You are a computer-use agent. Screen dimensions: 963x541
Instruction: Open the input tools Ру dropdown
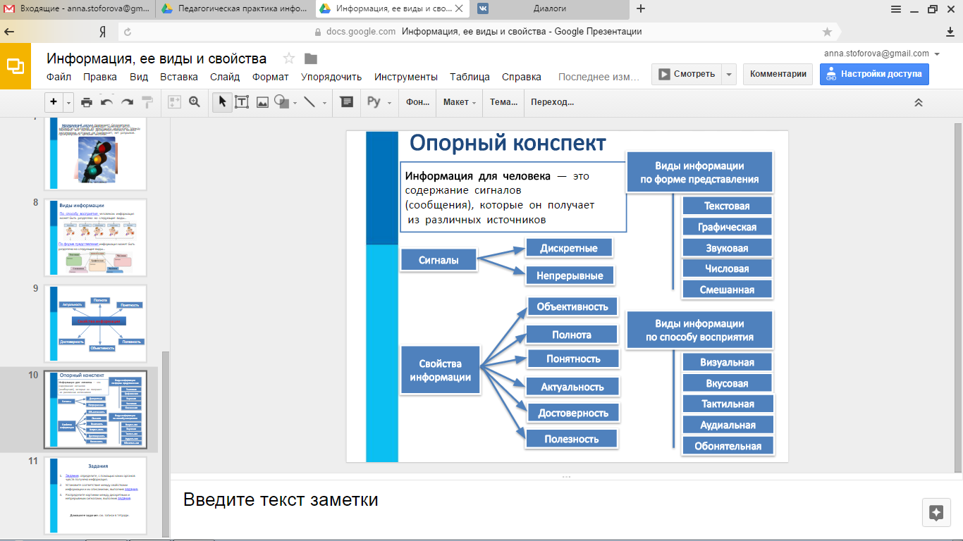(x=380, y=102)
